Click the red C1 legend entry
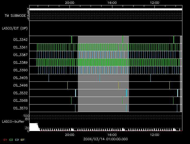 click(x=5, y=140)
